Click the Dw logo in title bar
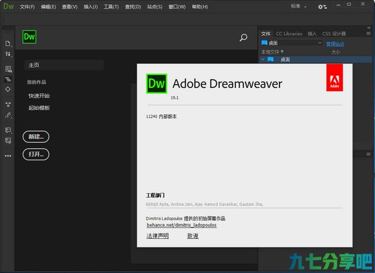The height and width of the screenshot is (273, 375). [8, 6]
